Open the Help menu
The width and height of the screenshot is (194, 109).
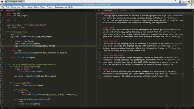point(71,7)
